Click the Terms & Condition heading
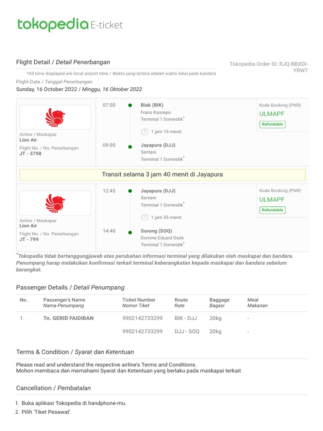The image size is (323, 431). click(75, 352)
